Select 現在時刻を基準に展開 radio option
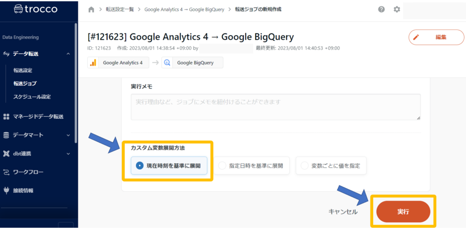 140,166
